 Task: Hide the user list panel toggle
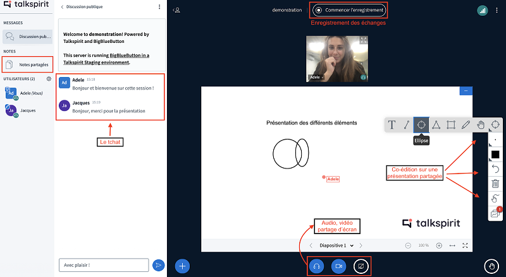pyautogui.click(x=176, y=10)
